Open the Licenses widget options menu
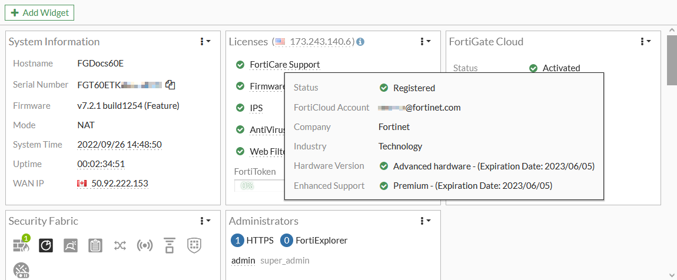 pyautogui.click(x=425, y=41)
